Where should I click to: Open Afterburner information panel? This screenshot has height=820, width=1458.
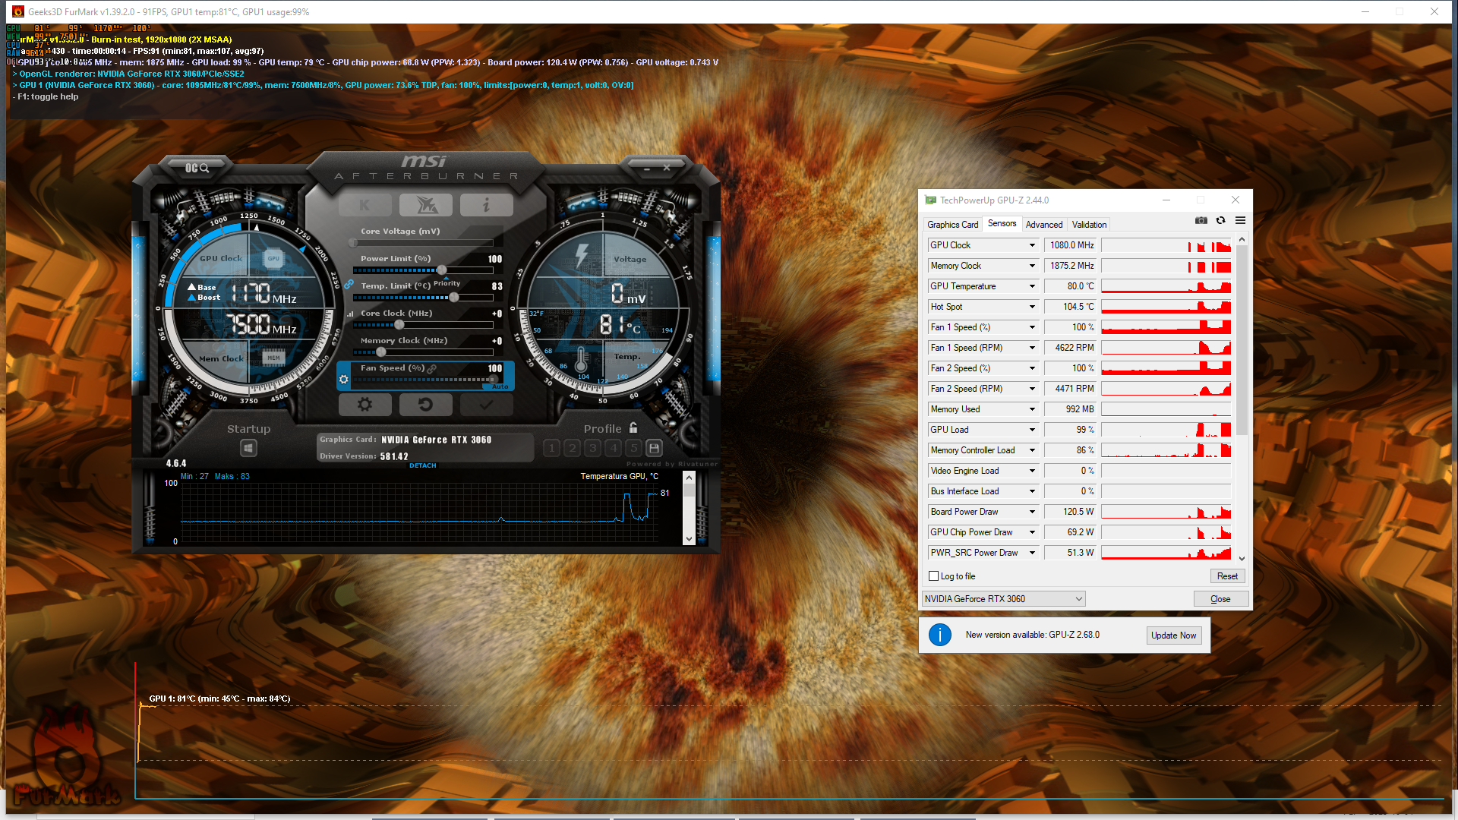[487, 205]
